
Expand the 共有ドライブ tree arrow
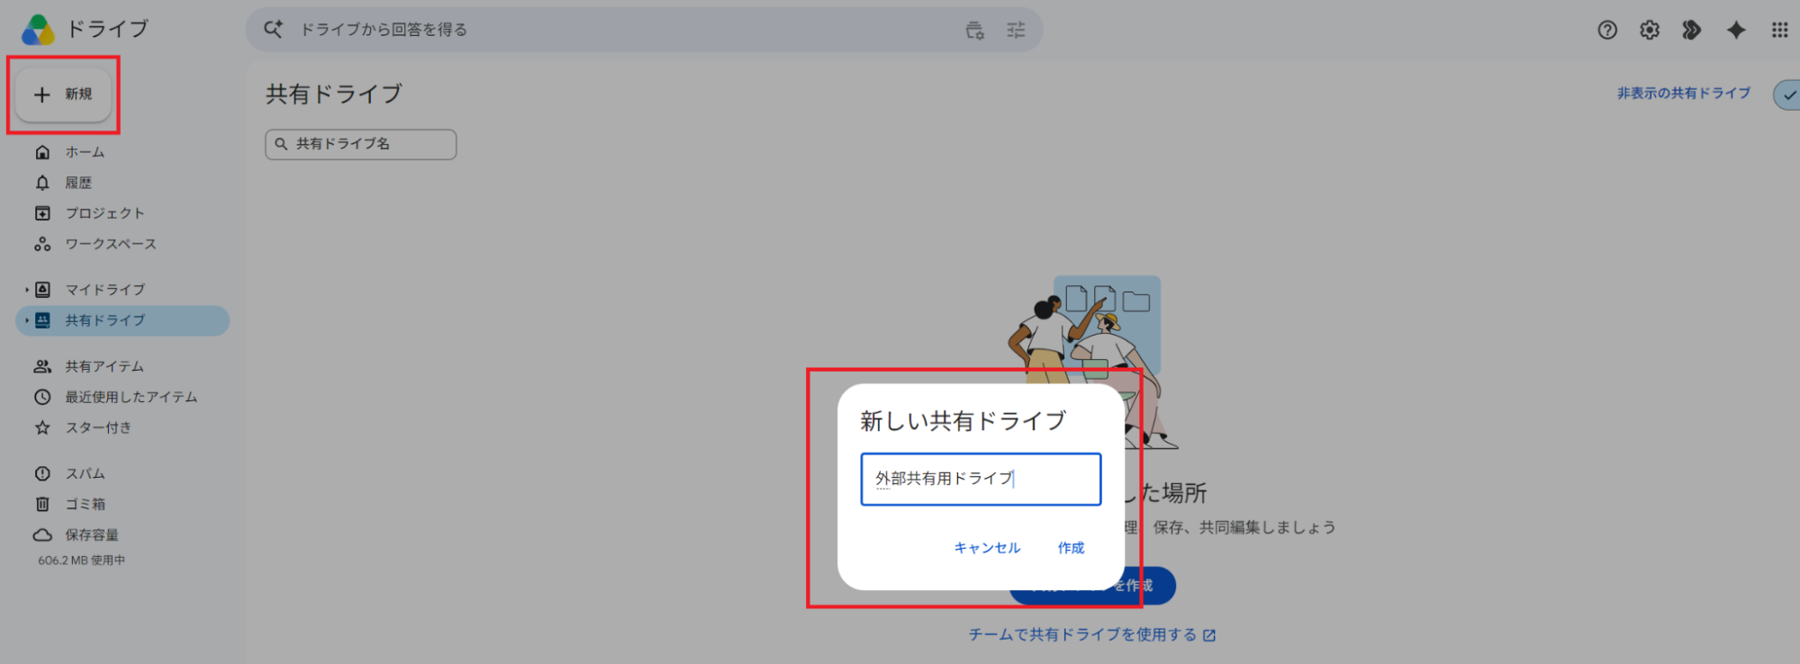point(27,320)
